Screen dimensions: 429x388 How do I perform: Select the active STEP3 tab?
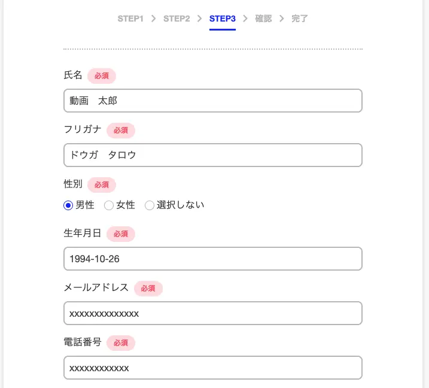click(223, 19)
